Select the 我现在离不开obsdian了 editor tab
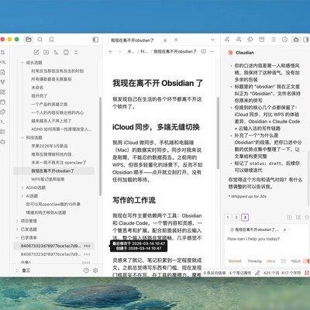 [133, 40]
